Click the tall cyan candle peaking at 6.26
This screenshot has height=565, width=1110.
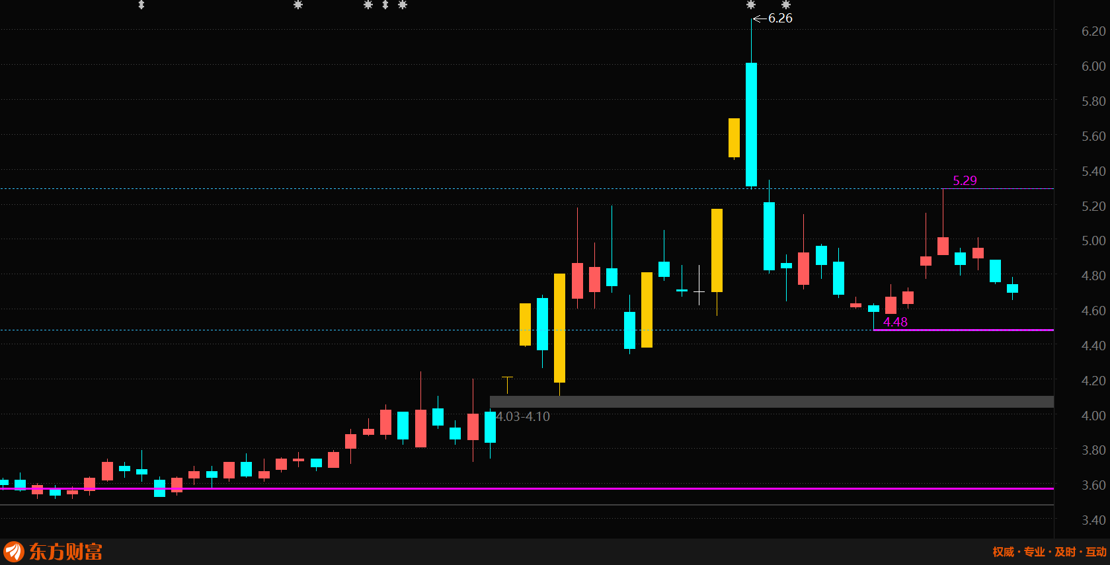[x=751, y=124]
